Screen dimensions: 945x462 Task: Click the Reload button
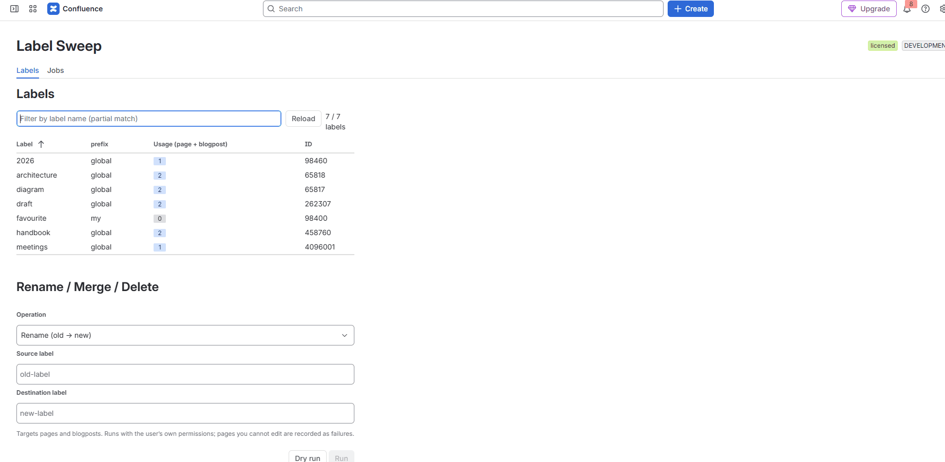tap(304, 119)
